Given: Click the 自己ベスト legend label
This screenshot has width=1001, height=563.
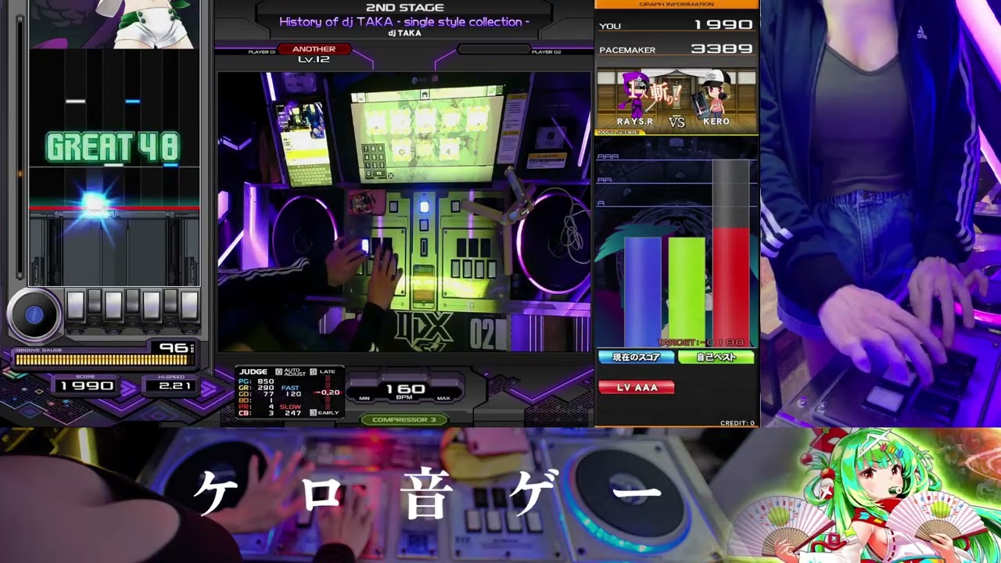Looking at the screenshot, I should point(716,357).
